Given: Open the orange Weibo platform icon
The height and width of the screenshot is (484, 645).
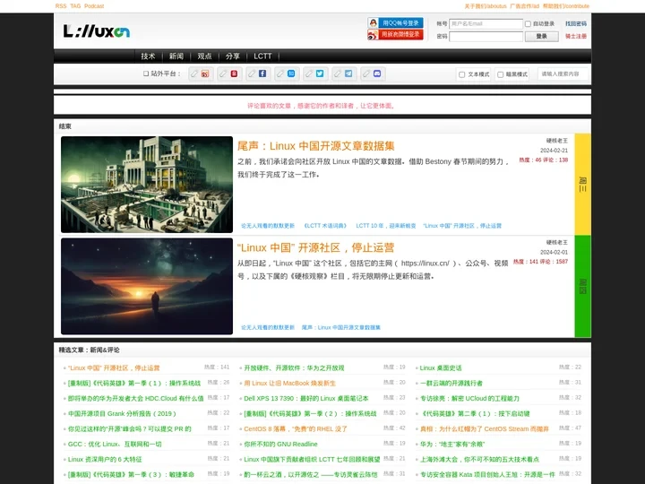Looking at the screenshot, I should point(205,73).
